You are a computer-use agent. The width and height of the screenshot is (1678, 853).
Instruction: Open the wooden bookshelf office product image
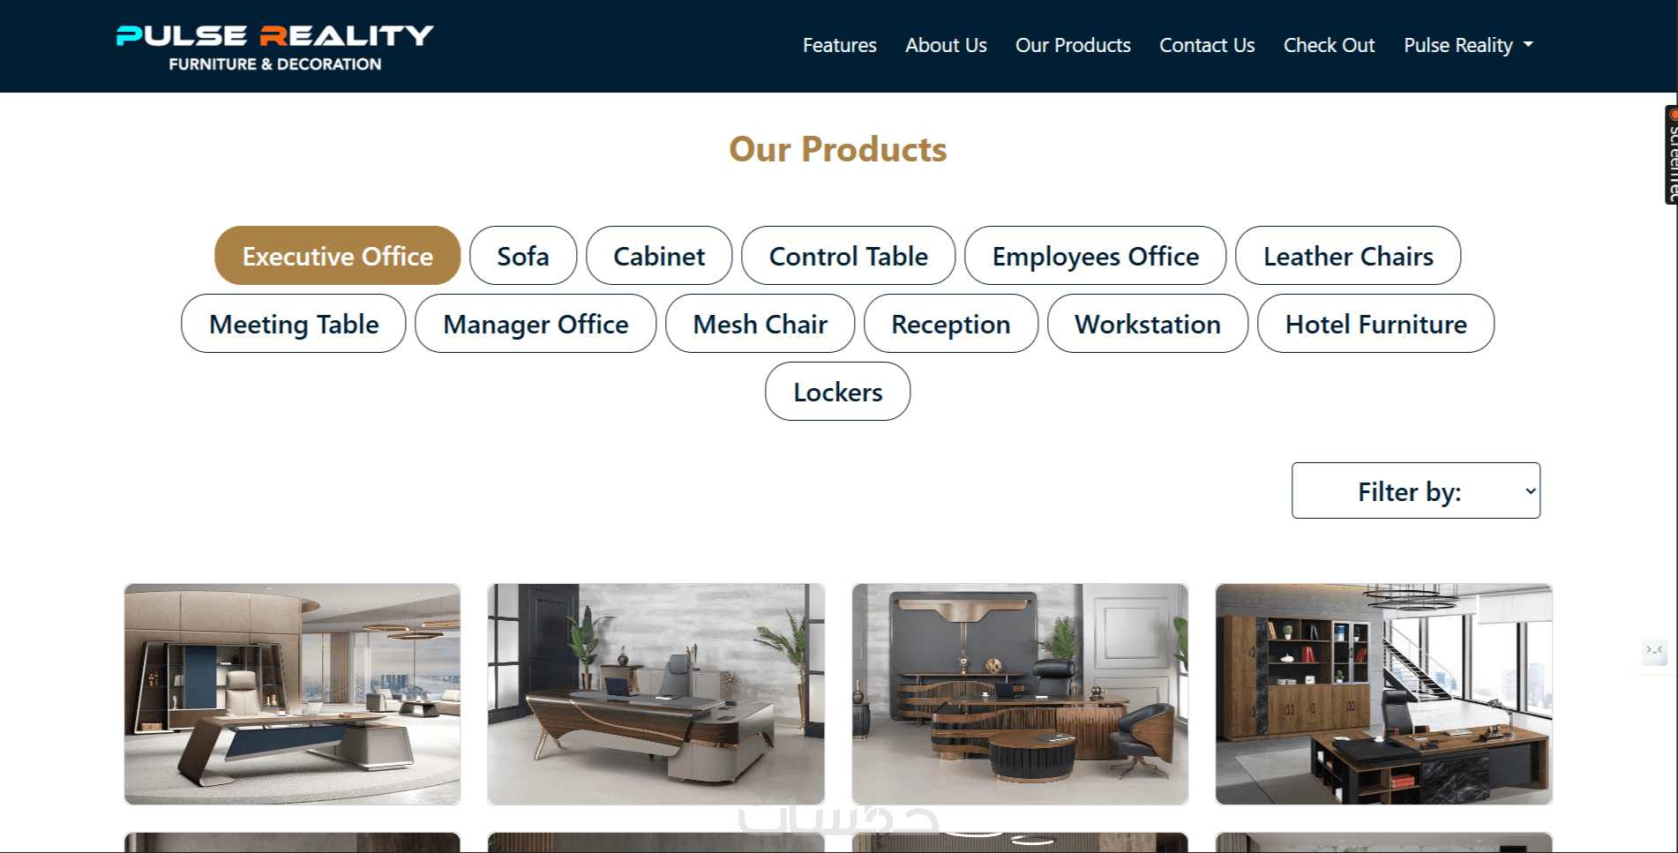click(x=1383, y=694)
